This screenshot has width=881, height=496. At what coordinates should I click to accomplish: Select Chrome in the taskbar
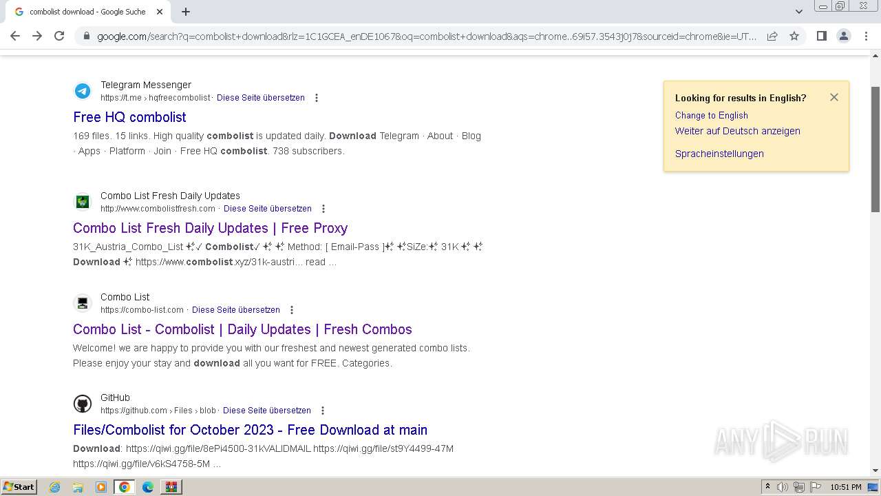pyautogui.click(x=125, y=487)
